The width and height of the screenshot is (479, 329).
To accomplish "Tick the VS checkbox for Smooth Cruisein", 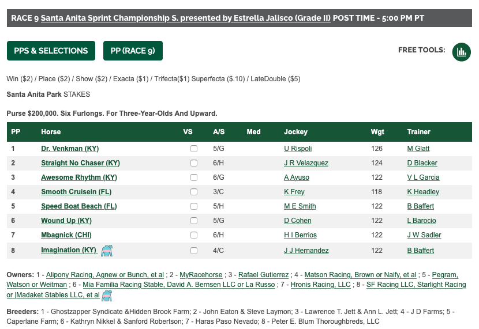I will pyautogui.click(x=194, y=192).
